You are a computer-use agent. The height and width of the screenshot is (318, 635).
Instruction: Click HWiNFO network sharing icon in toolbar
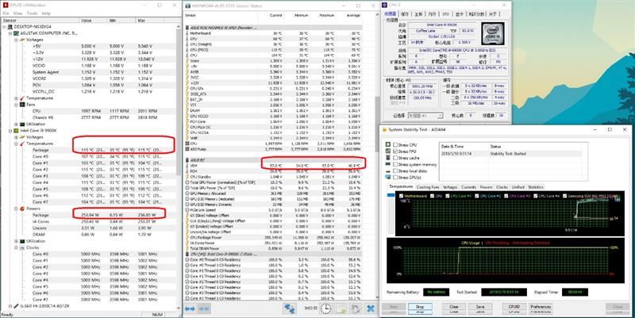coord(290,308)
